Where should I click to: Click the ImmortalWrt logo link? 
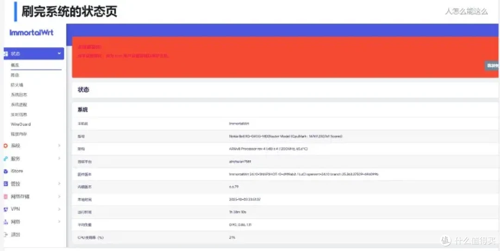pos(31,32)
